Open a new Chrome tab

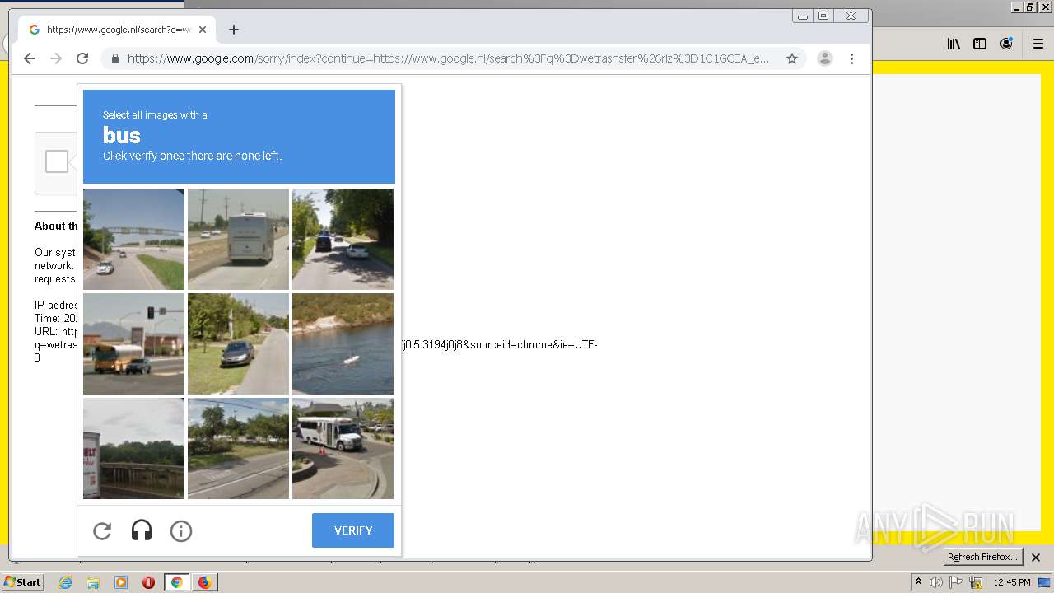pos(234,30)
